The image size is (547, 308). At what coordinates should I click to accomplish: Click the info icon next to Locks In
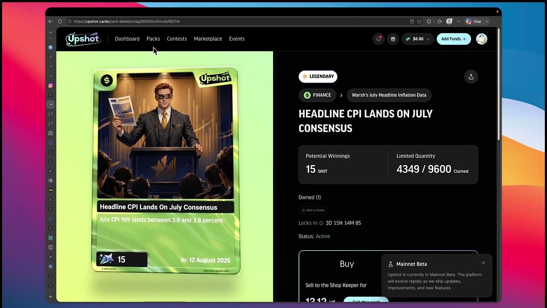(x=321, y=223)
